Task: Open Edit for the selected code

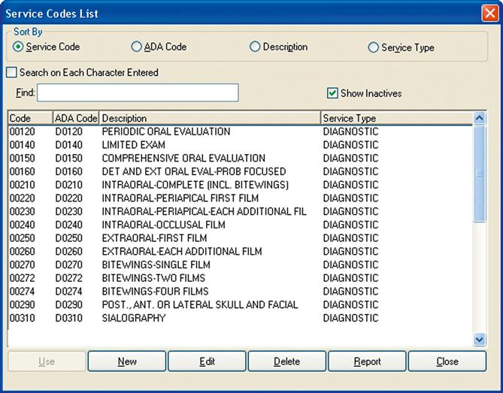Action: tap(207, 361)
